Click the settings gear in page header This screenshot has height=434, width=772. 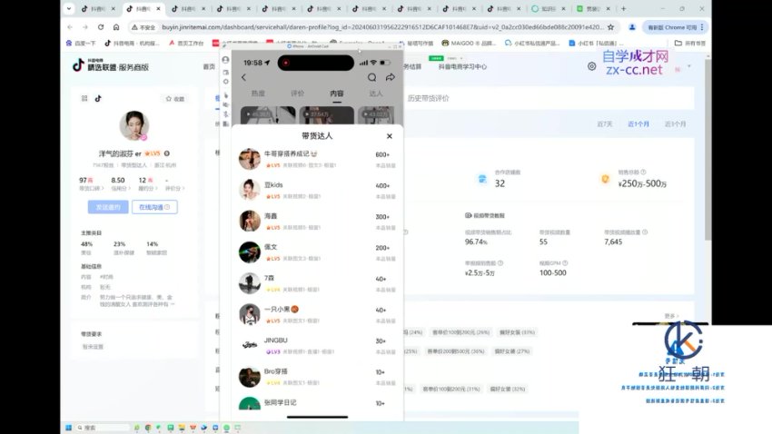coord(591,66)
